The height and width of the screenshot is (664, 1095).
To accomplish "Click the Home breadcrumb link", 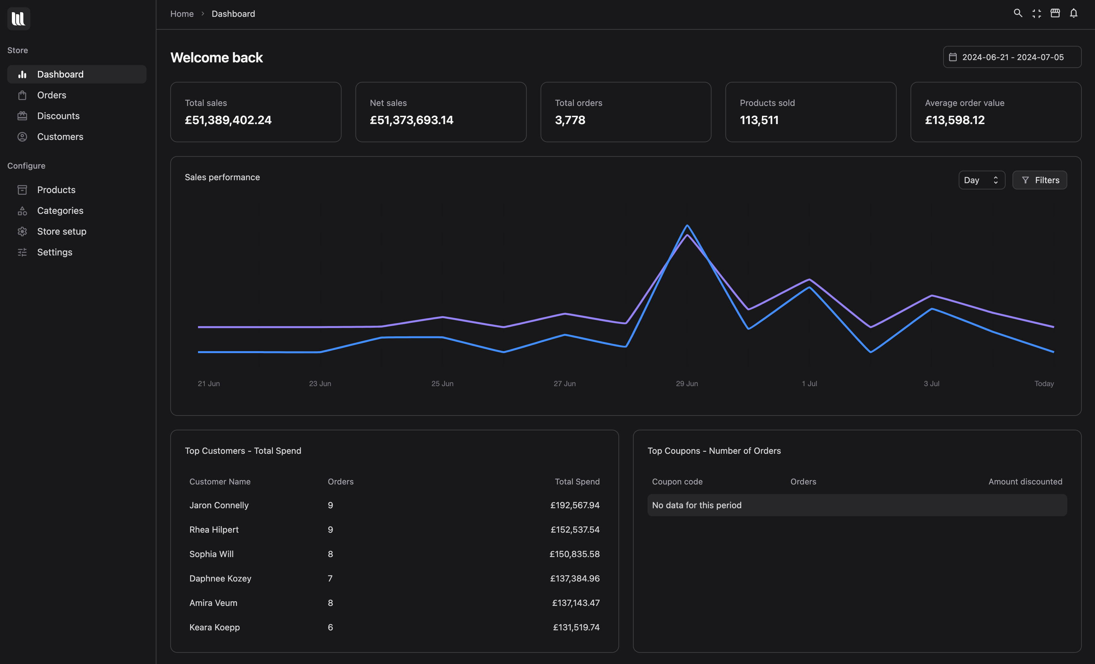I will point(182,14).
